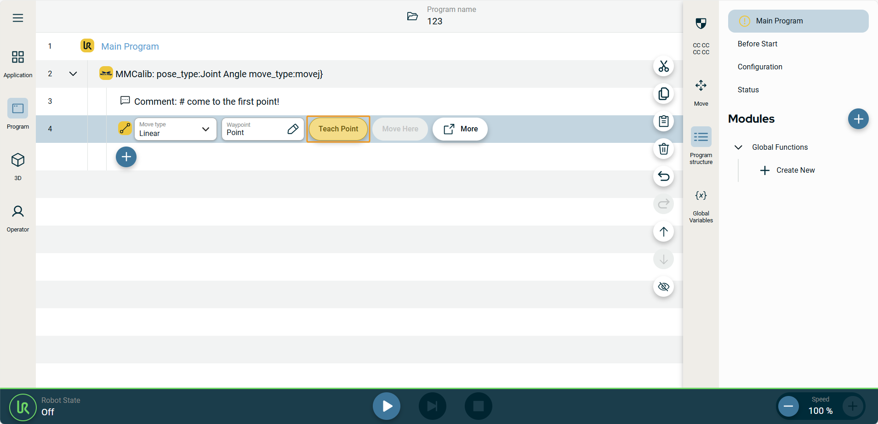Cut the selected node
878x424 pixels.
[664, 66]
